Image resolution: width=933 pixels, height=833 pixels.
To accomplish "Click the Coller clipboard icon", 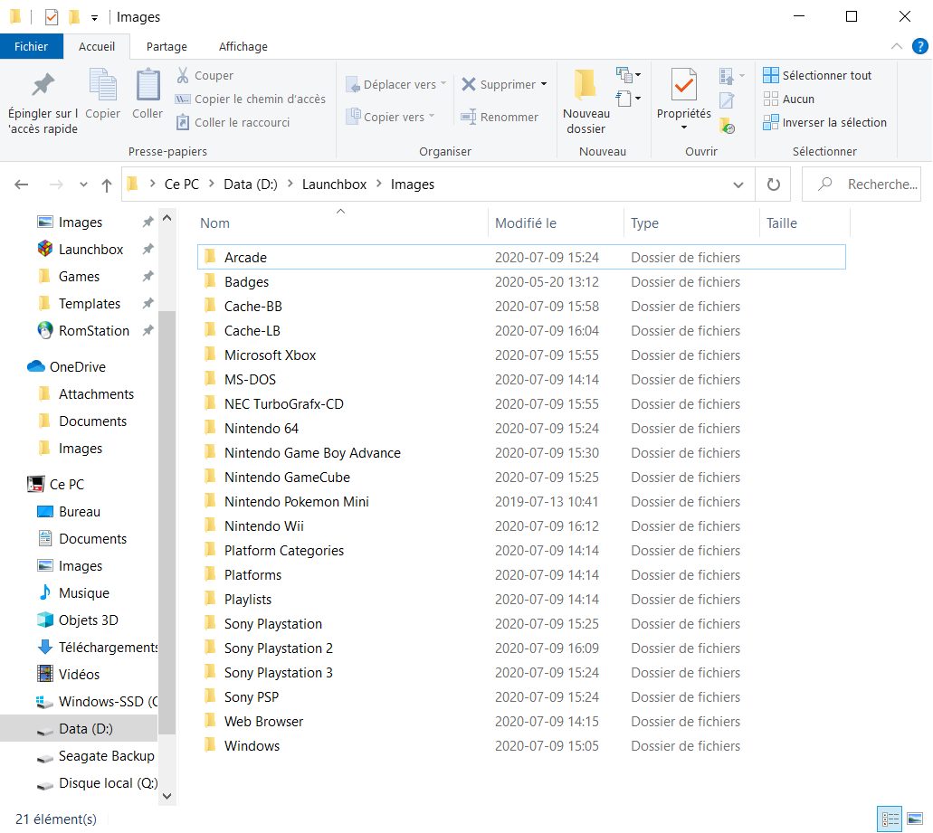I will point(148,85).
